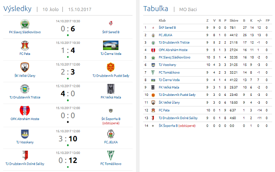The height and width of the screenshot is (172, 275).
Task: Click ŠK Veľké Úľany crest in results
Action: tap(25, 67)
